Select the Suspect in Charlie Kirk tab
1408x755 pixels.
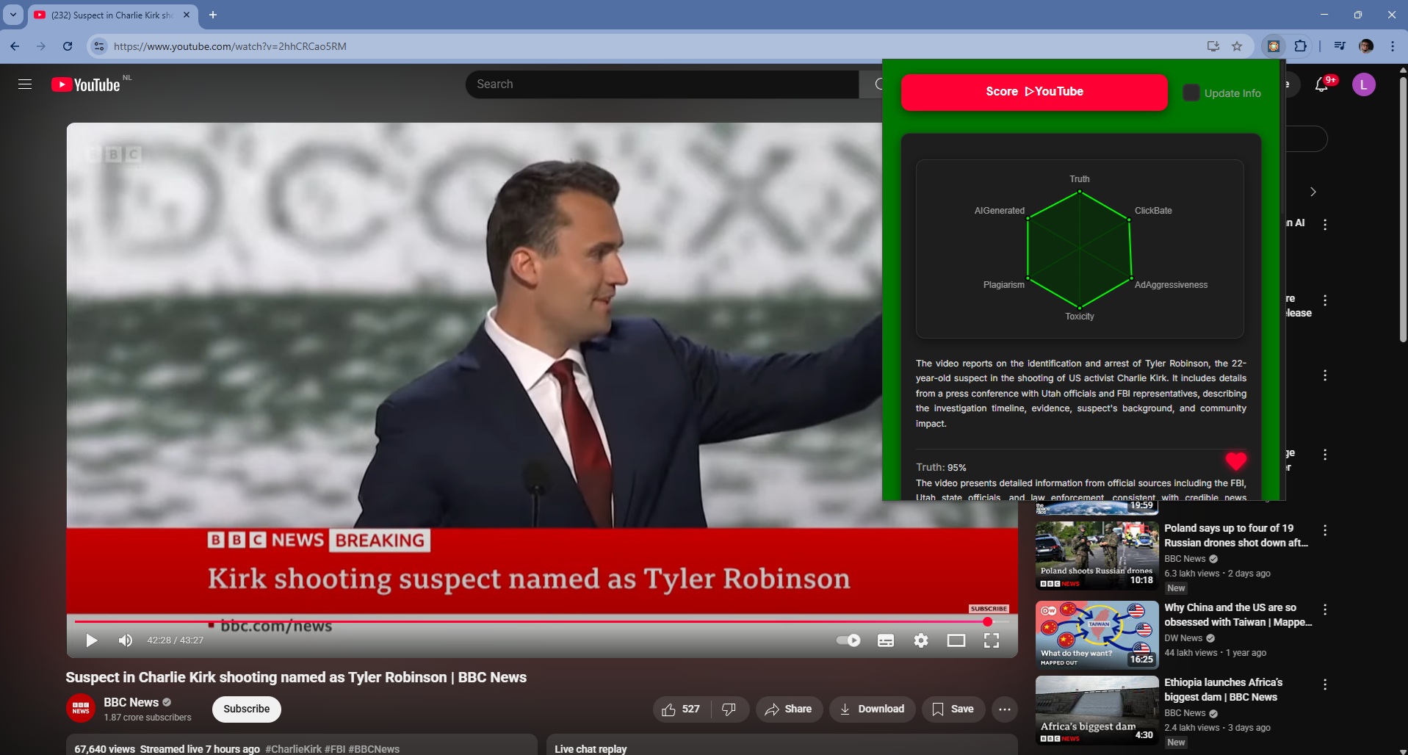point(112,15)
